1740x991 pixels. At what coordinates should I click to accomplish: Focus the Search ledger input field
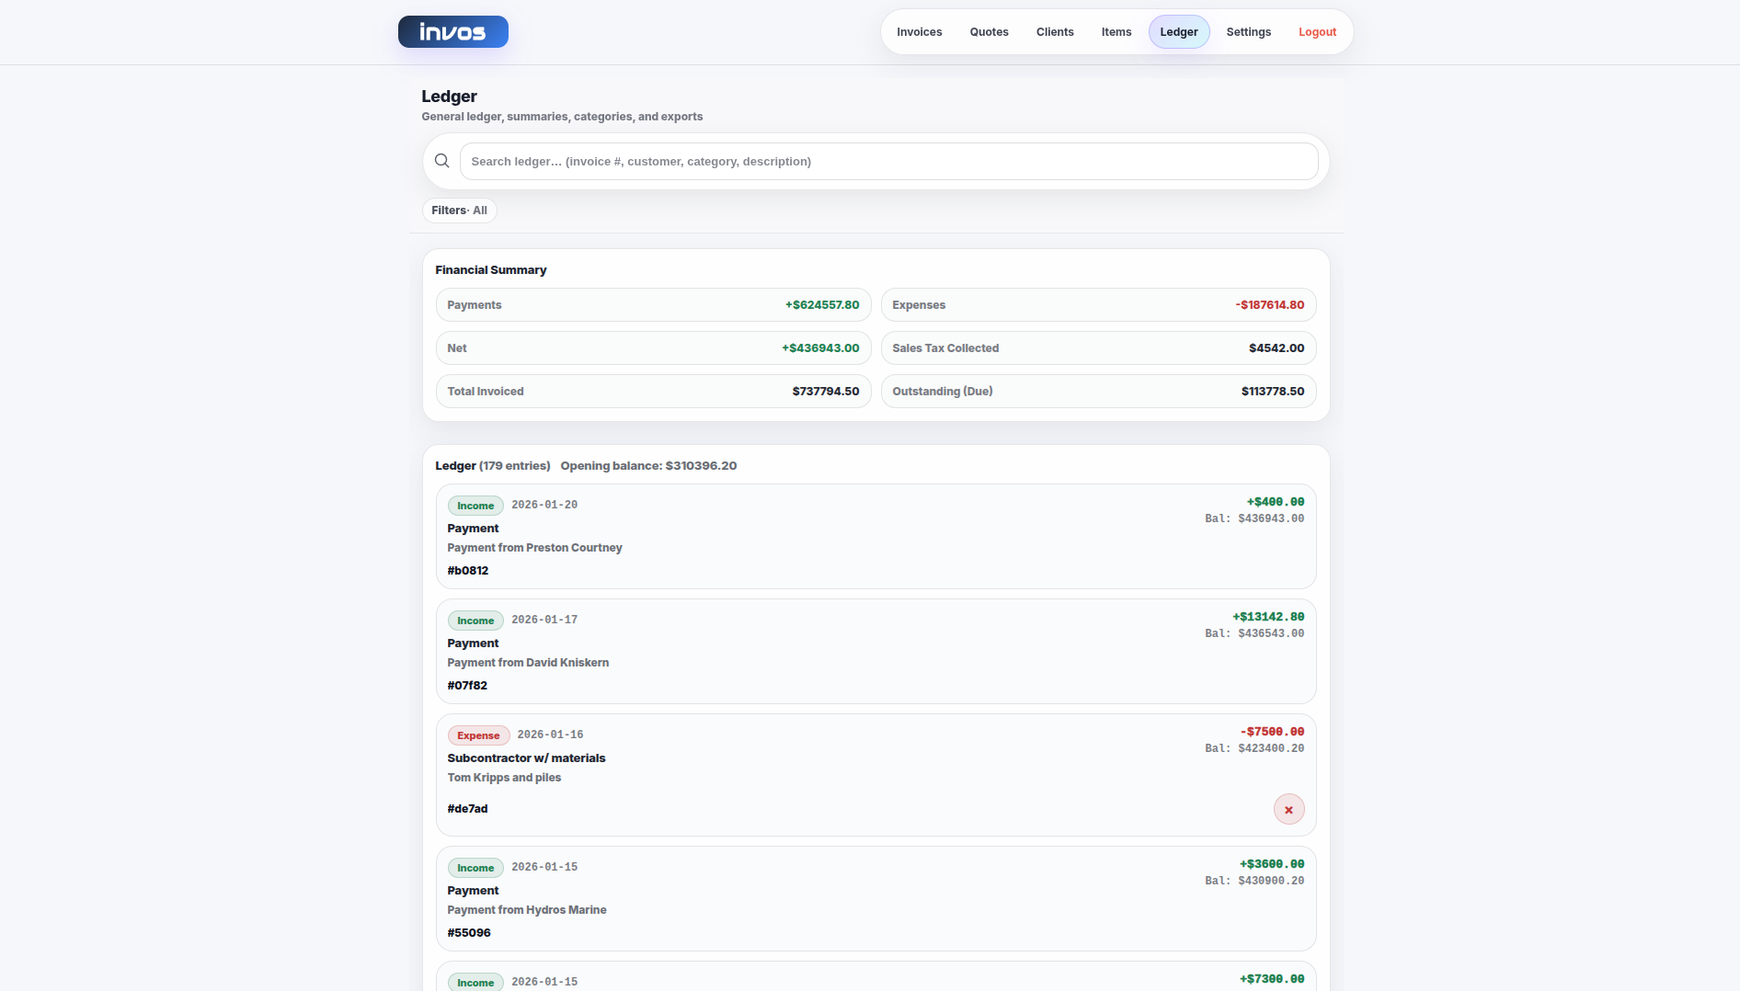[x=888, y=161]
